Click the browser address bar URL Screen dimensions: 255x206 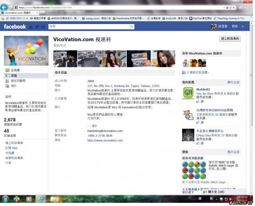[x=45, y=8]
